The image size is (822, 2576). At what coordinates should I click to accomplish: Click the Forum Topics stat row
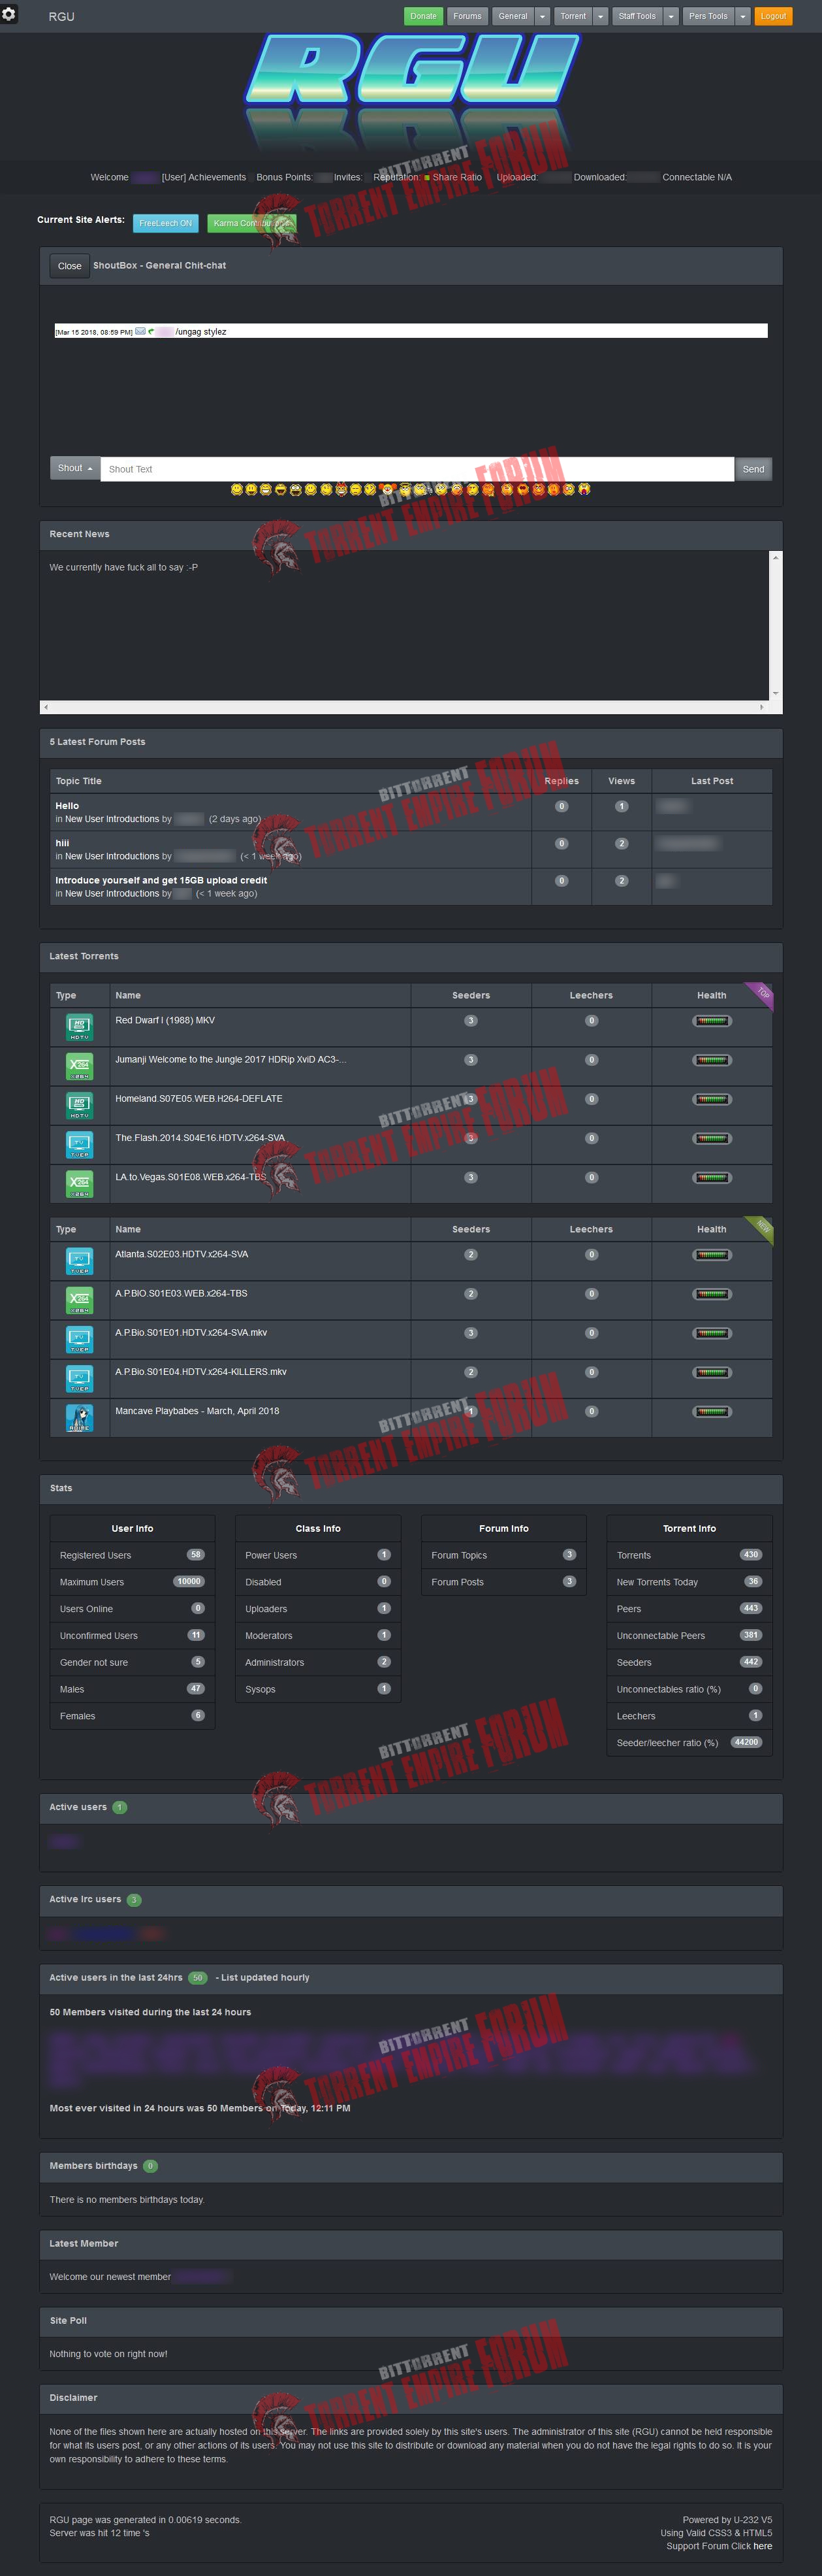(x=503, y=1555)
